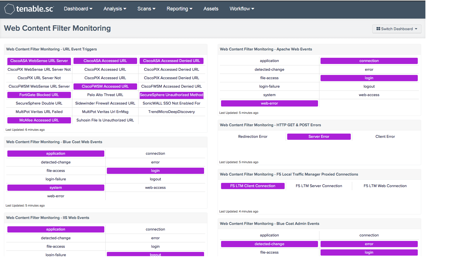Click the Apache Web Events connection indicator
This screenshot has width=450, height=257.
pos(369,61)
